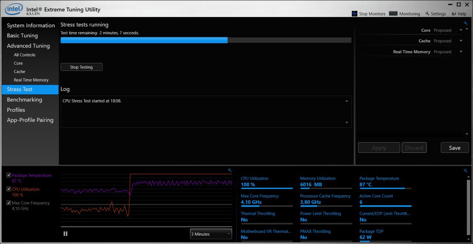Click the Stop Testing button
This screenshot has width=473, height=244.
[81, 67]
